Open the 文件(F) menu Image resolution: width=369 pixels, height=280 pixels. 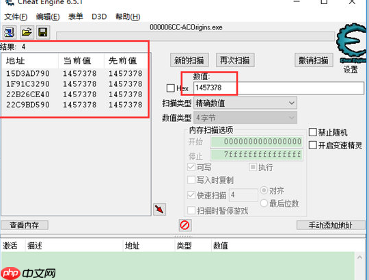click(16, 16)
